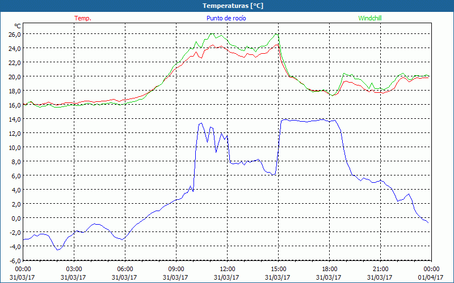Click the '26,0' y-axis value
The height and width of the screenshot is (283, 454).
[x=15, y=35]
